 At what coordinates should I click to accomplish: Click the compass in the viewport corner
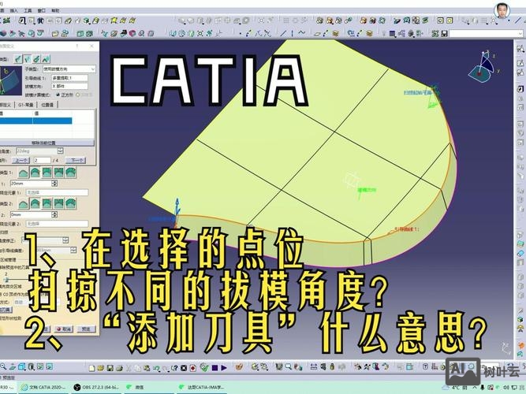tap(483, 69)
